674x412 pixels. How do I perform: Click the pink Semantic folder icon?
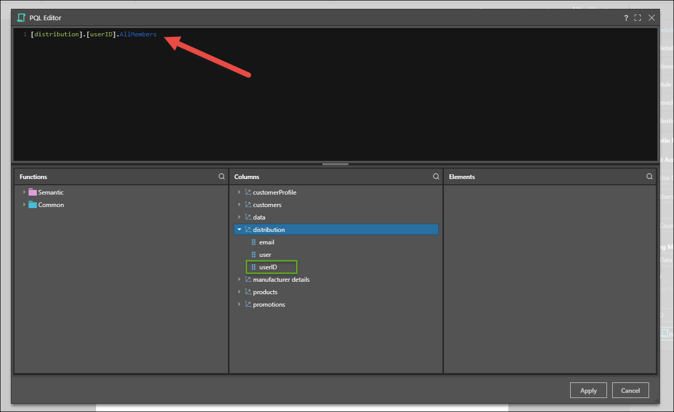(33, 193)
